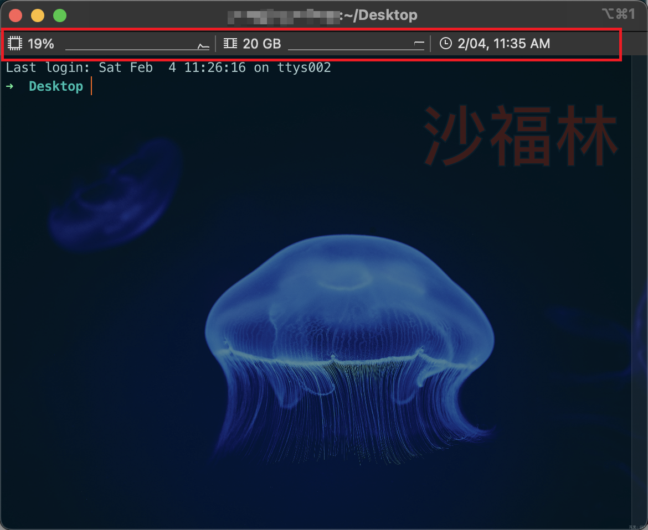Click the red close window button

point(16,15)
